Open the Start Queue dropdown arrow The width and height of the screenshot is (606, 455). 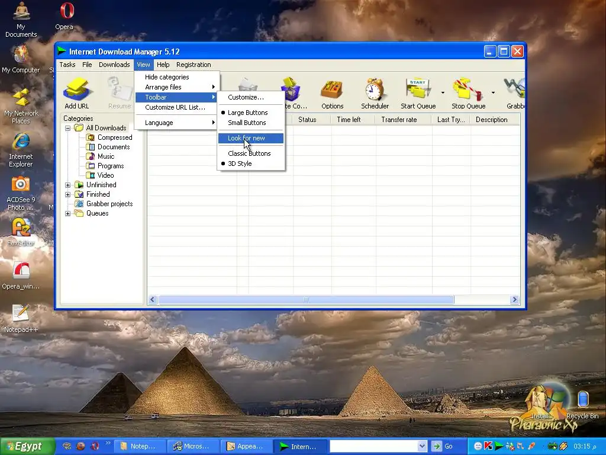click(x=443, y=93)
